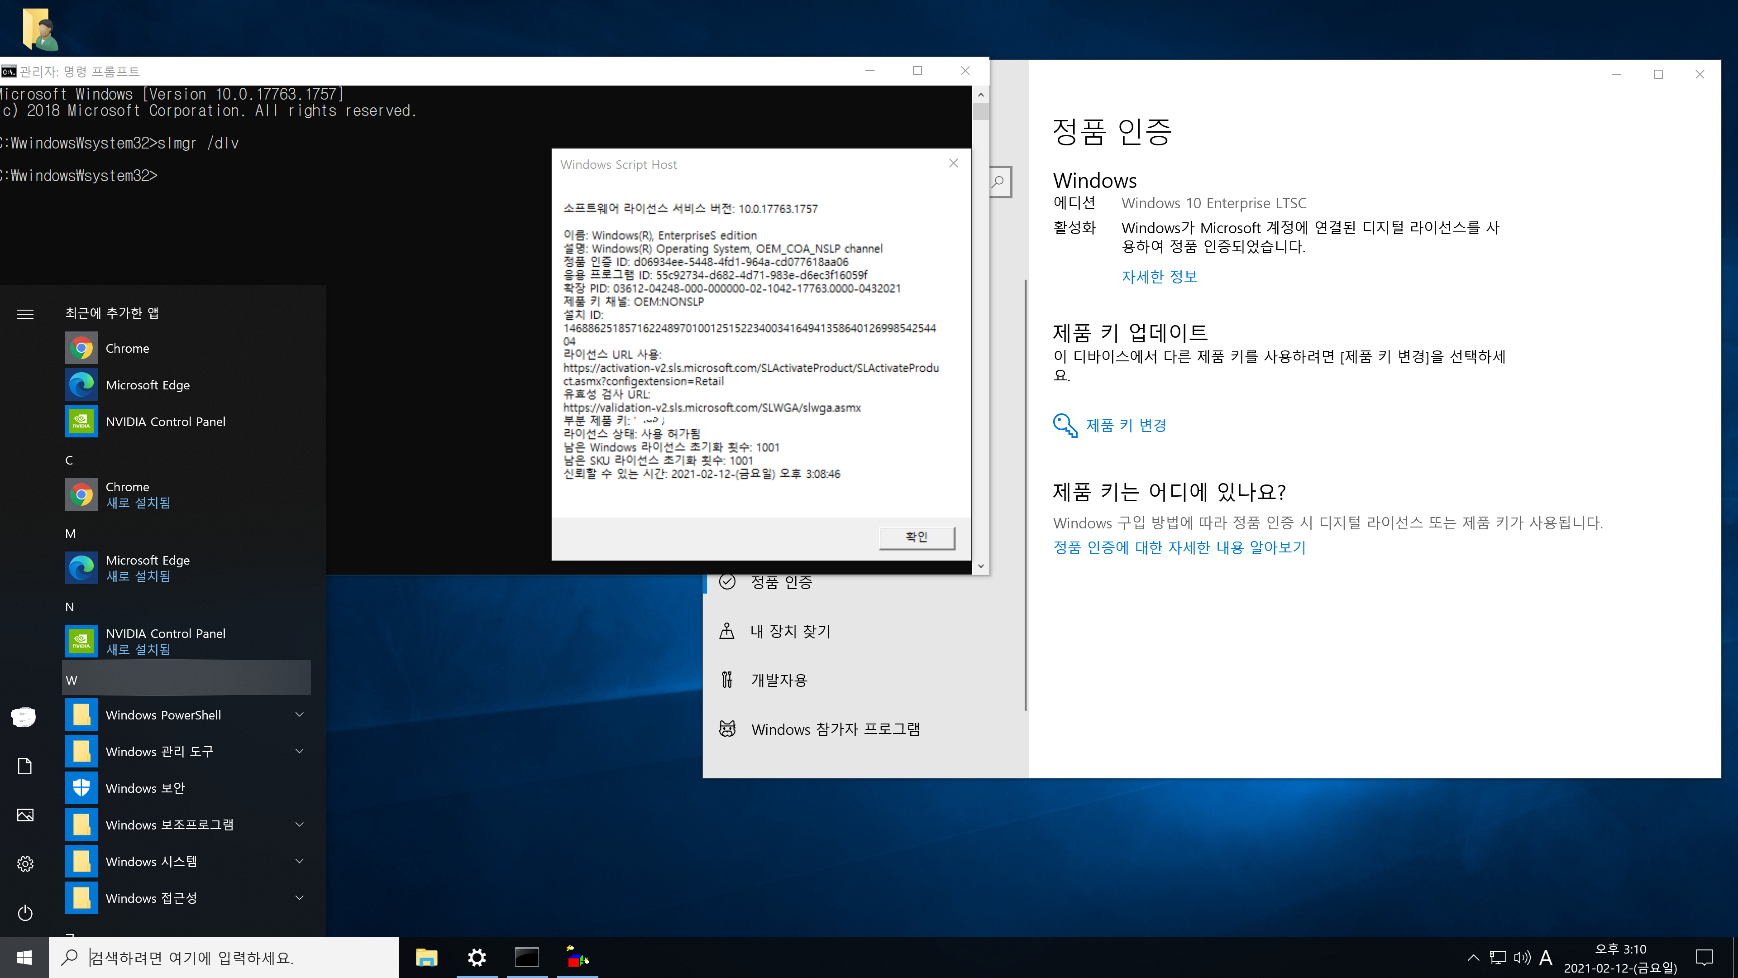
Task: Click the Start menu hamburger icon
Action: [x=25, y=314]
